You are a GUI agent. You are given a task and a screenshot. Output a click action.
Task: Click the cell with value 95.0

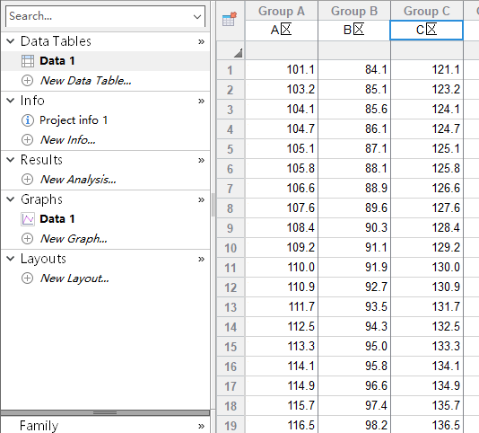[354, 347]
